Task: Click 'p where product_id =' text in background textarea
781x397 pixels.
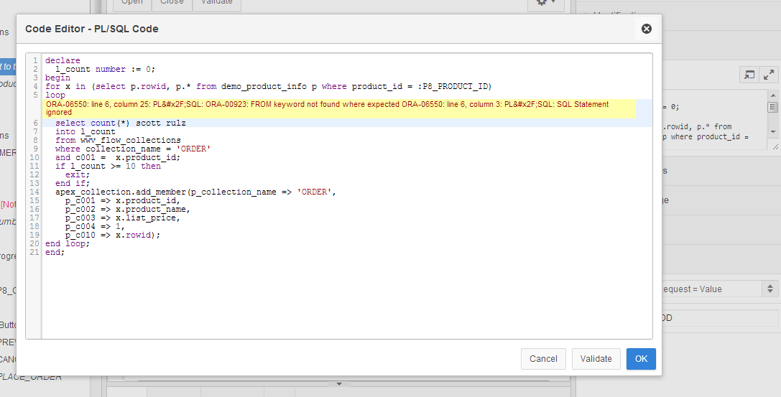Action: 706,137
